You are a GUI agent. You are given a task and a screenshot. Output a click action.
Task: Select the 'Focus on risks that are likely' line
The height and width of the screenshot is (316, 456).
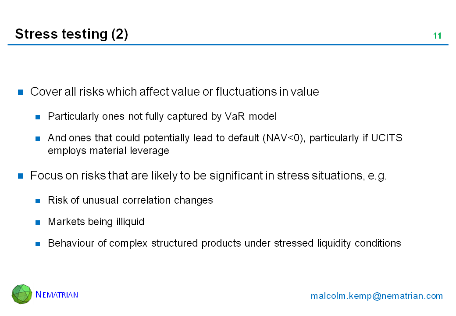(208, 176)
